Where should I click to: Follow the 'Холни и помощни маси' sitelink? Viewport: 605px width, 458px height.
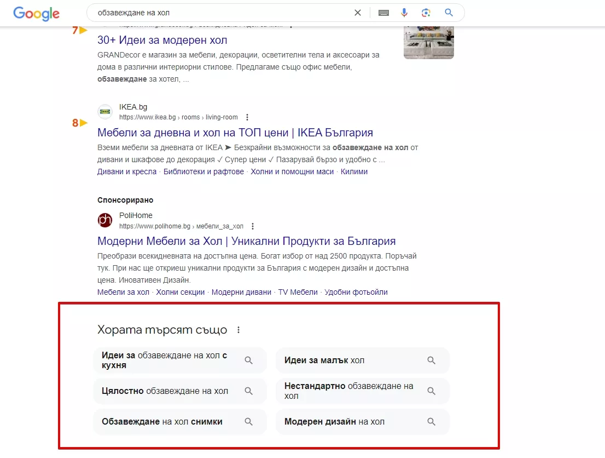(292, 171)
